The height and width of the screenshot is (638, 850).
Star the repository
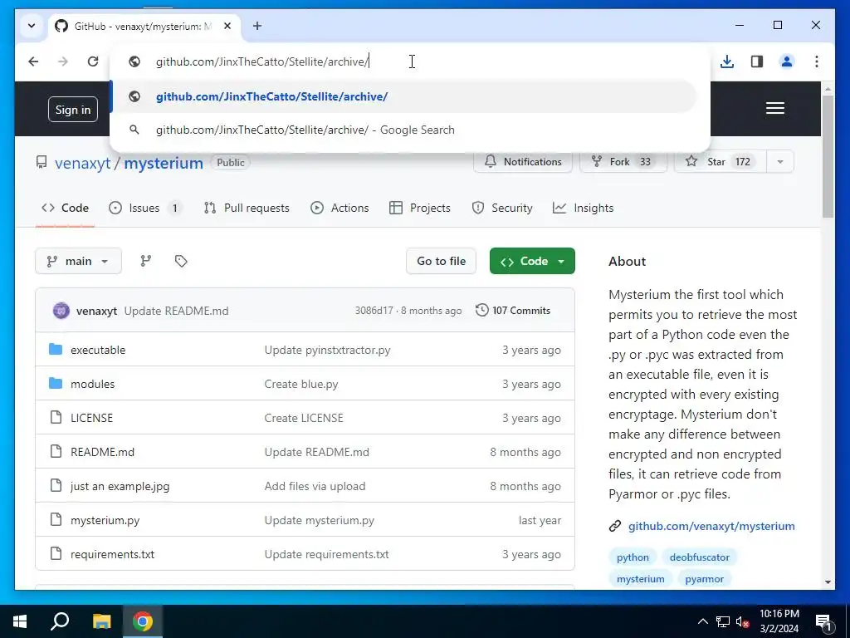point(720,162)
